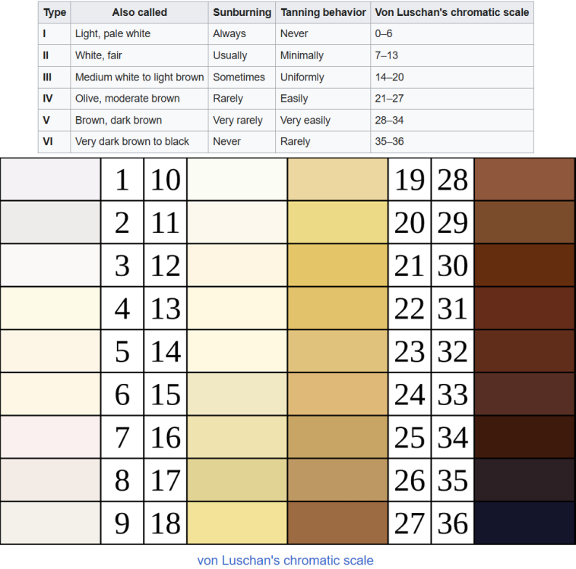Click the "7–13" scale cell
This screenshot has height=569, width=576.
coord(452,55)
